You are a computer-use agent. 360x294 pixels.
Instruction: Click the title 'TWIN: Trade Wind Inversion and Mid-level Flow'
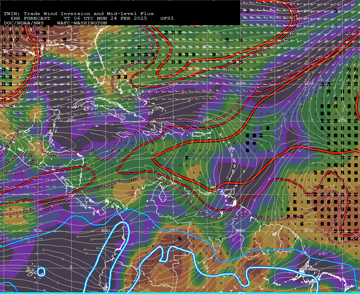(79, 14)
